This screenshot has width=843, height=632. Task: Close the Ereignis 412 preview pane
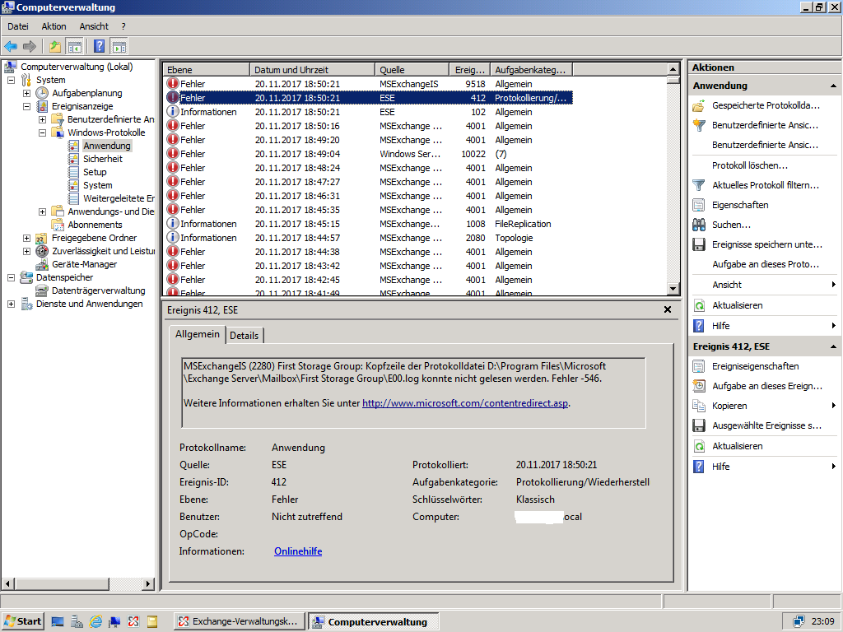click(667, 309)
